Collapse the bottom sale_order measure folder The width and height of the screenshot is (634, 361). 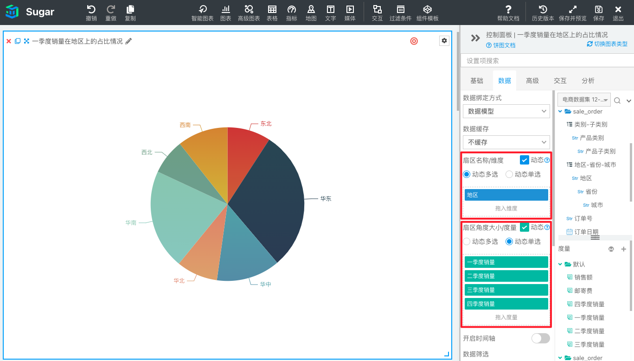[560, 358]
